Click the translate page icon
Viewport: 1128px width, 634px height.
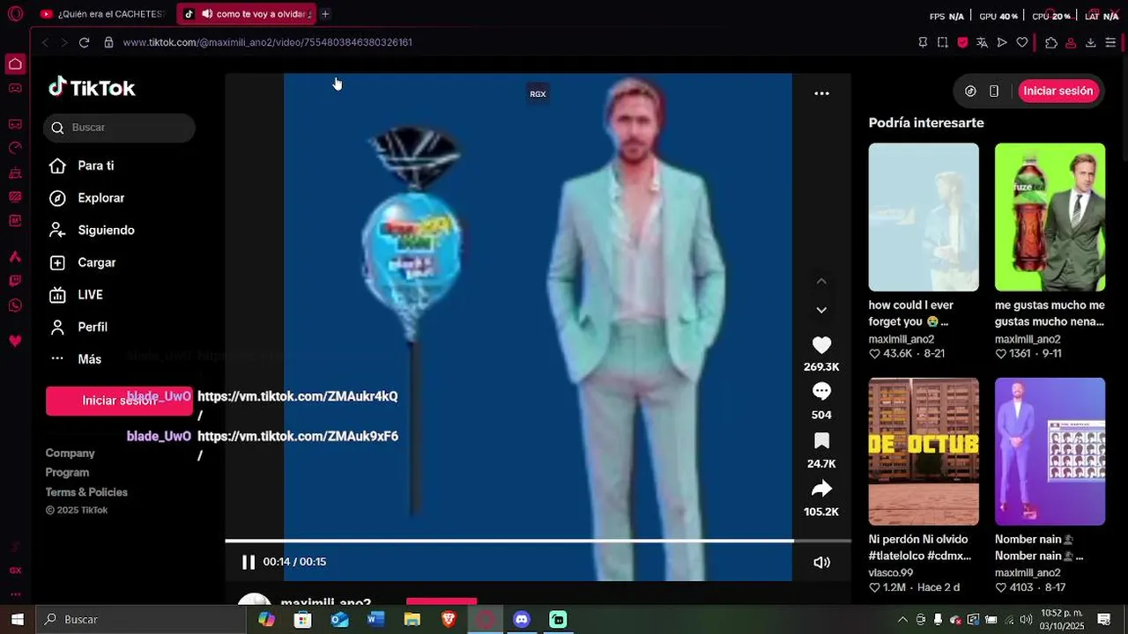coord(983,42)
